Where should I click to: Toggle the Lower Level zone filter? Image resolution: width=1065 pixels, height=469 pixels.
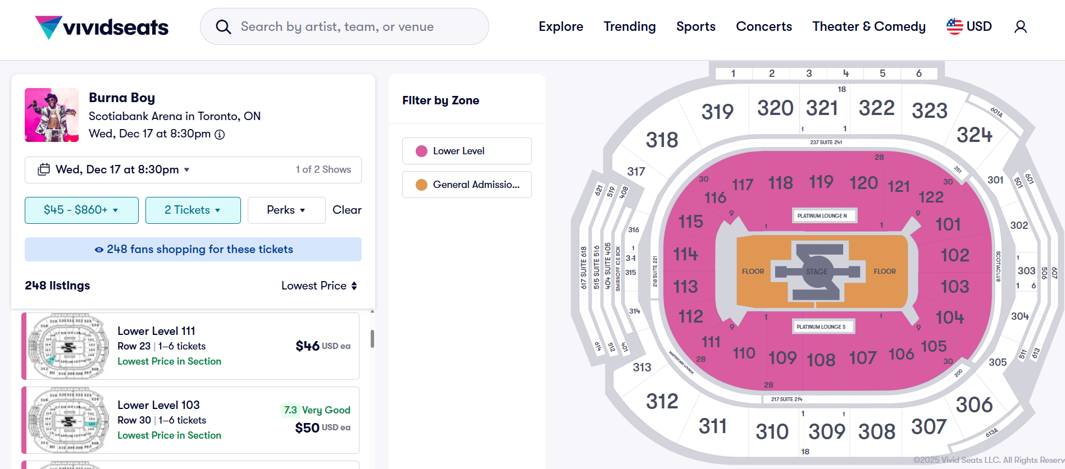tap(467, 151)
